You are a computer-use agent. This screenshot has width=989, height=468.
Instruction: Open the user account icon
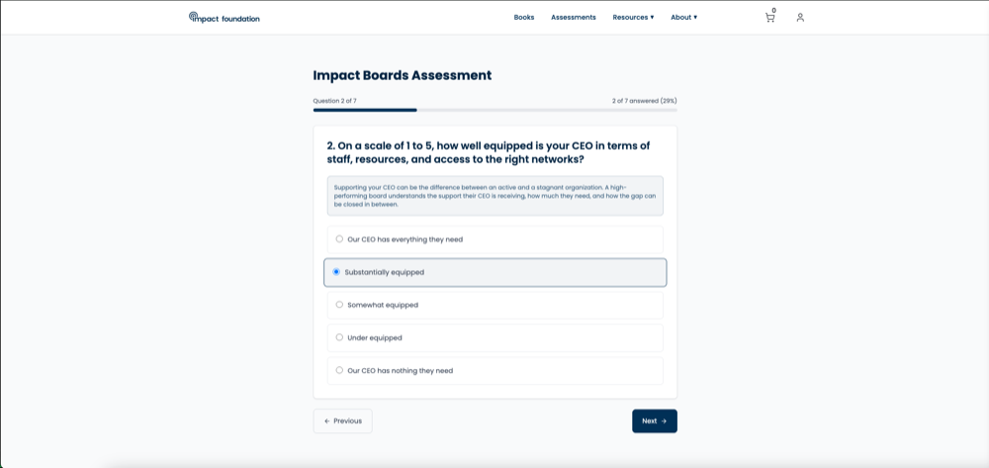pos(800,18)
